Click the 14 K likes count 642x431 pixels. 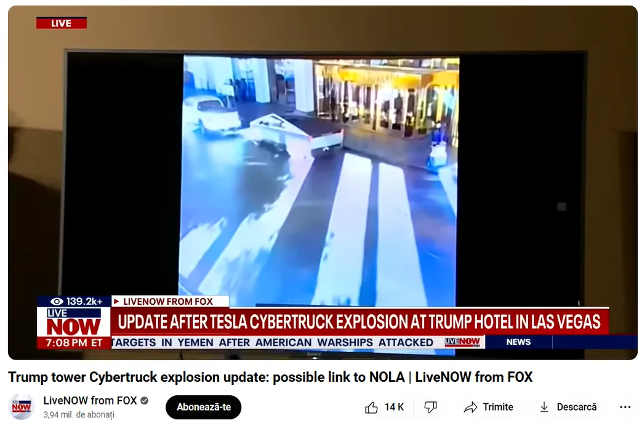point(394,407)
